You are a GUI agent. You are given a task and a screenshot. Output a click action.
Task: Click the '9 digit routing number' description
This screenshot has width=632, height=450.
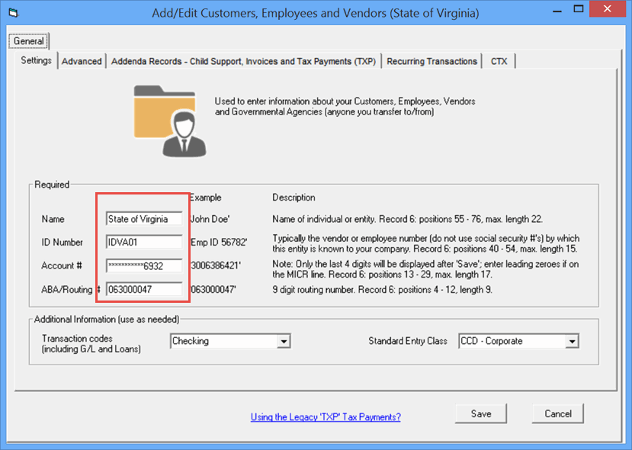[382, 290]
